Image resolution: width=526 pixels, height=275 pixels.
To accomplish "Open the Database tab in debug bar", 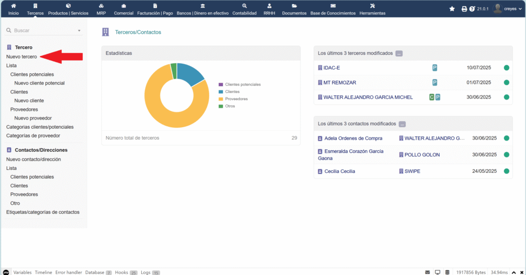I will 95,272.
